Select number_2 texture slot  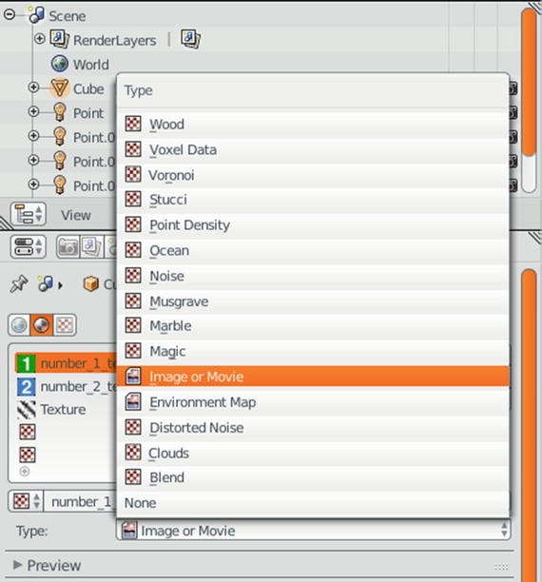coord(66,386)
